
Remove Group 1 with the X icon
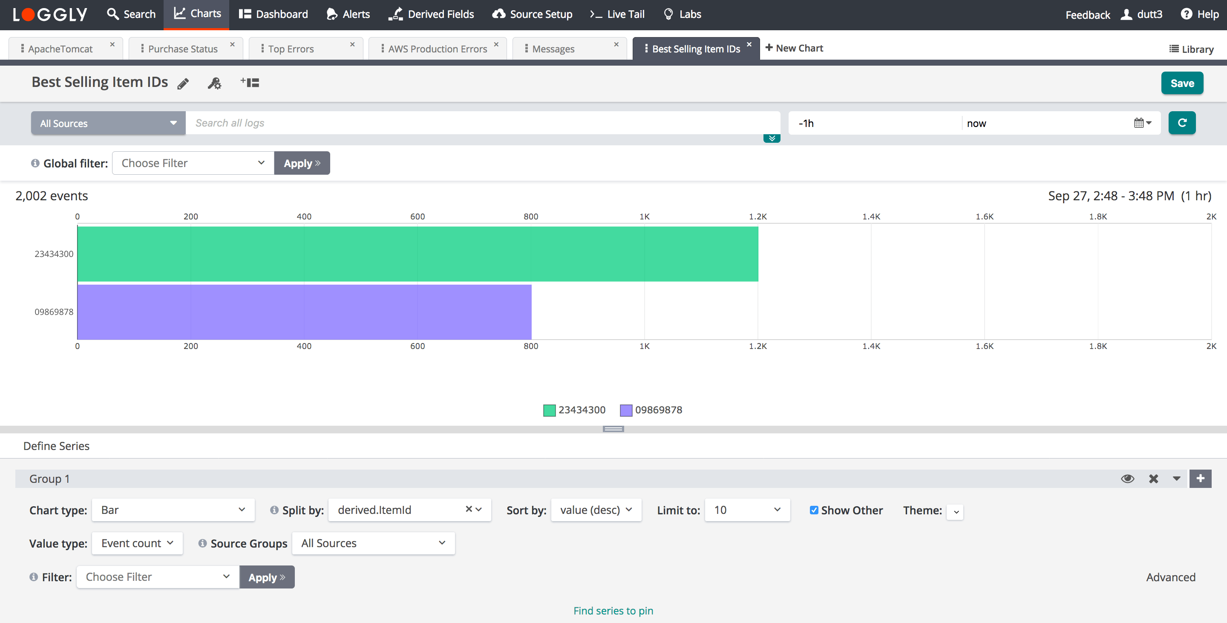point(1153,479)
